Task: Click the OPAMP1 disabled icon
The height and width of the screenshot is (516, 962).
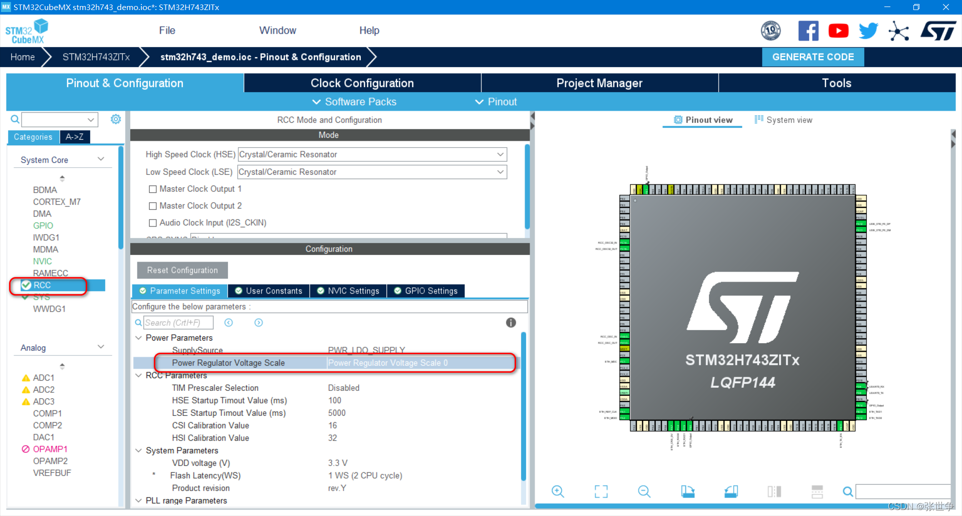Action: [x=26, y=449]
